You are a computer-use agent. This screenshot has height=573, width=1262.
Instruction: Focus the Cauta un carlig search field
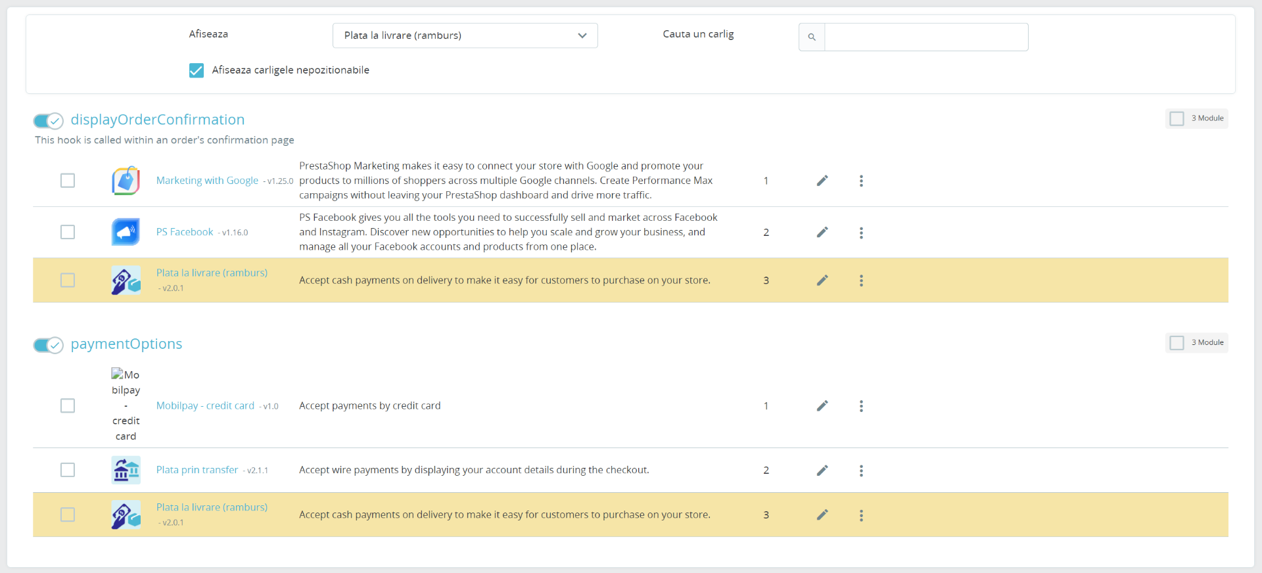(926, 37)
